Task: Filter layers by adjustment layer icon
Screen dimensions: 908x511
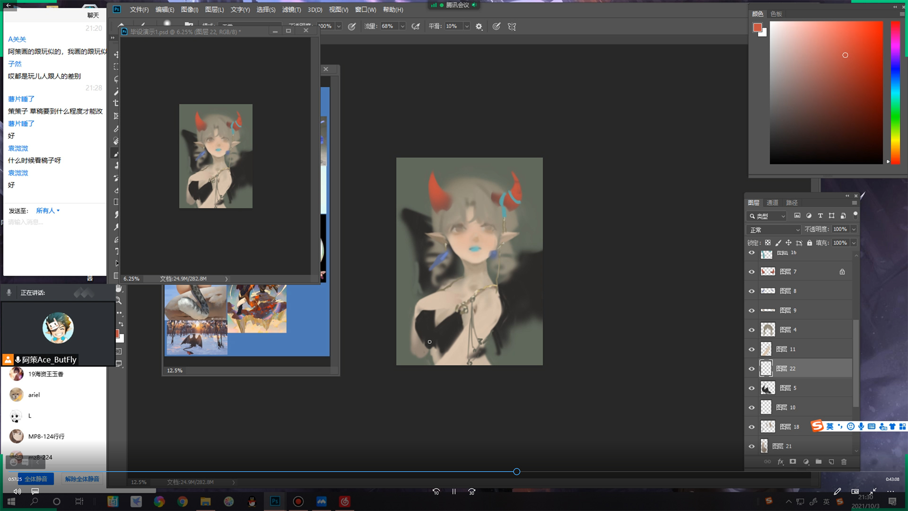Action: pos(809,216)
